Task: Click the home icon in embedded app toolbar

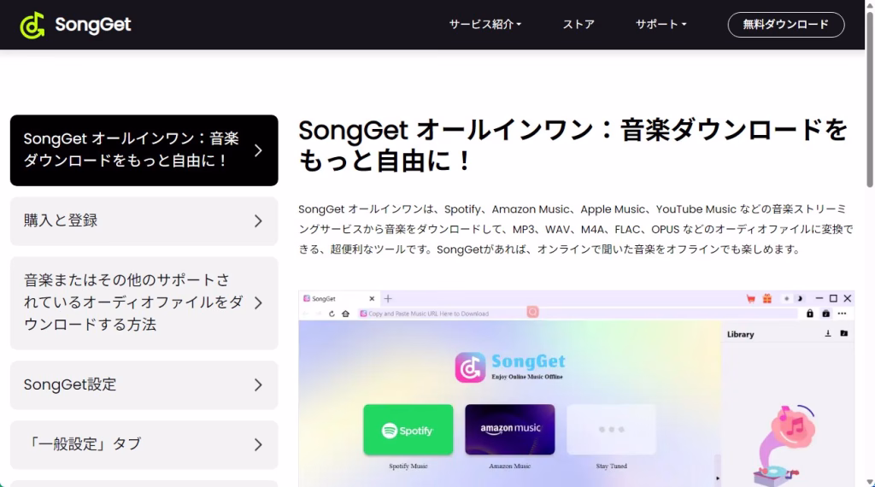Action: coord(345,314)
